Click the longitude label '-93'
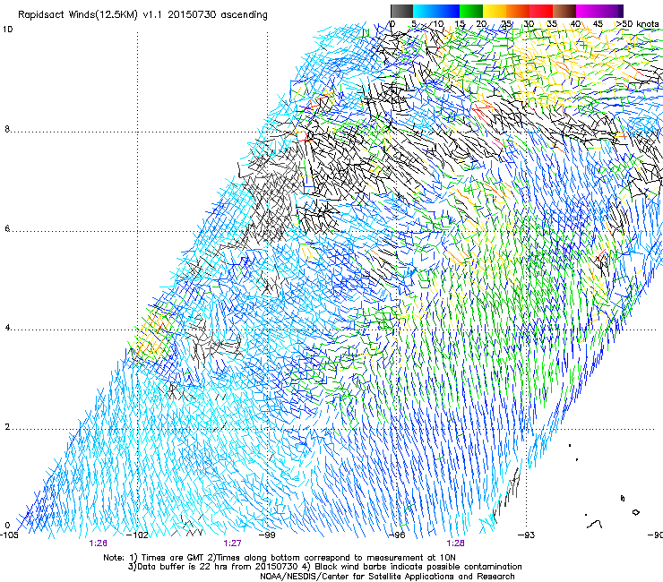Image resolution: width=663 pixels, height=582 pixels. point(526,535)
